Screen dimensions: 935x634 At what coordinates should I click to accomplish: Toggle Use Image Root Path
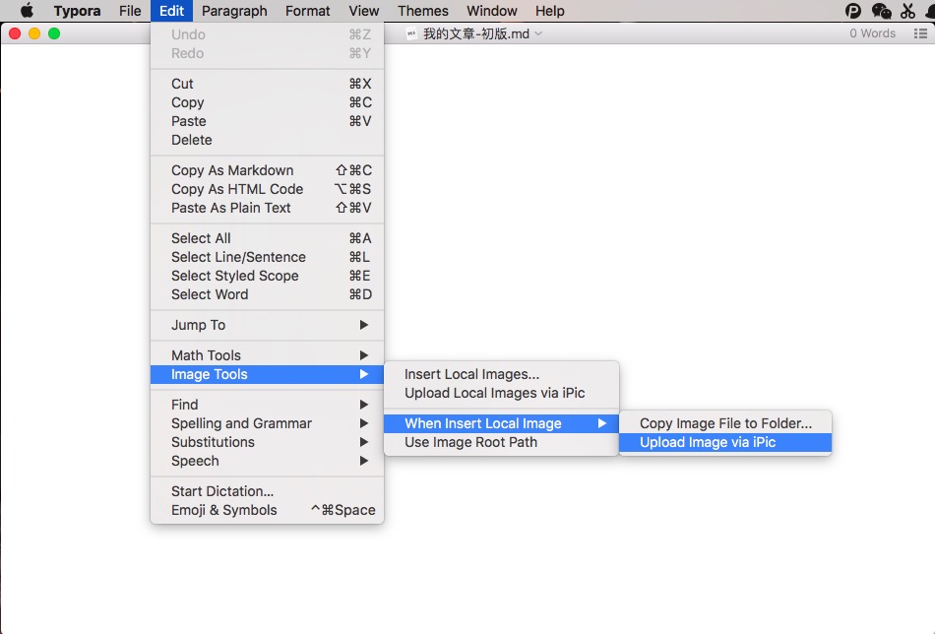[502, 443]
